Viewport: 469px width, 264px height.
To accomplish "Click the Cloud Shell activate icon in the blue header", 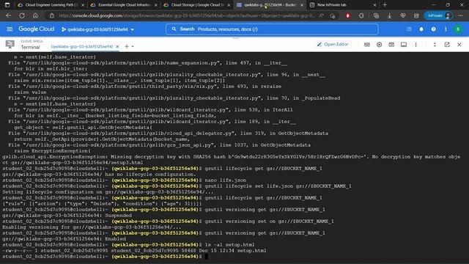I will [x=409, y=29].
